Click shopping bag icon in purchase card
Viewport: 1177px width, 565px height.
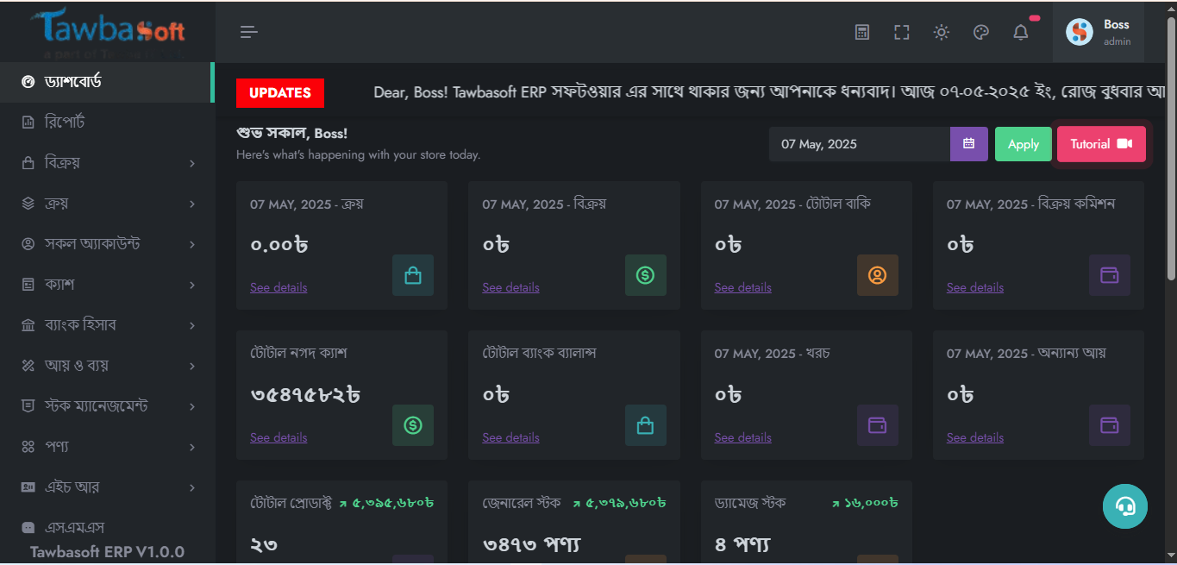(x=412, y=275)
